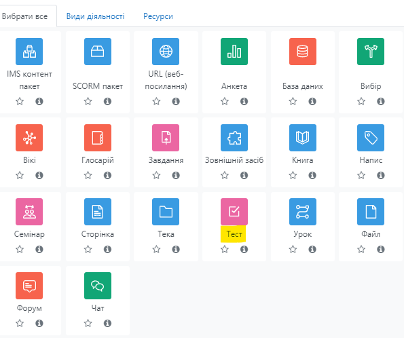Viewport: 404px width, 338px height.
Task: Select the Тест quiz activity icon
Action: [234, 212]
